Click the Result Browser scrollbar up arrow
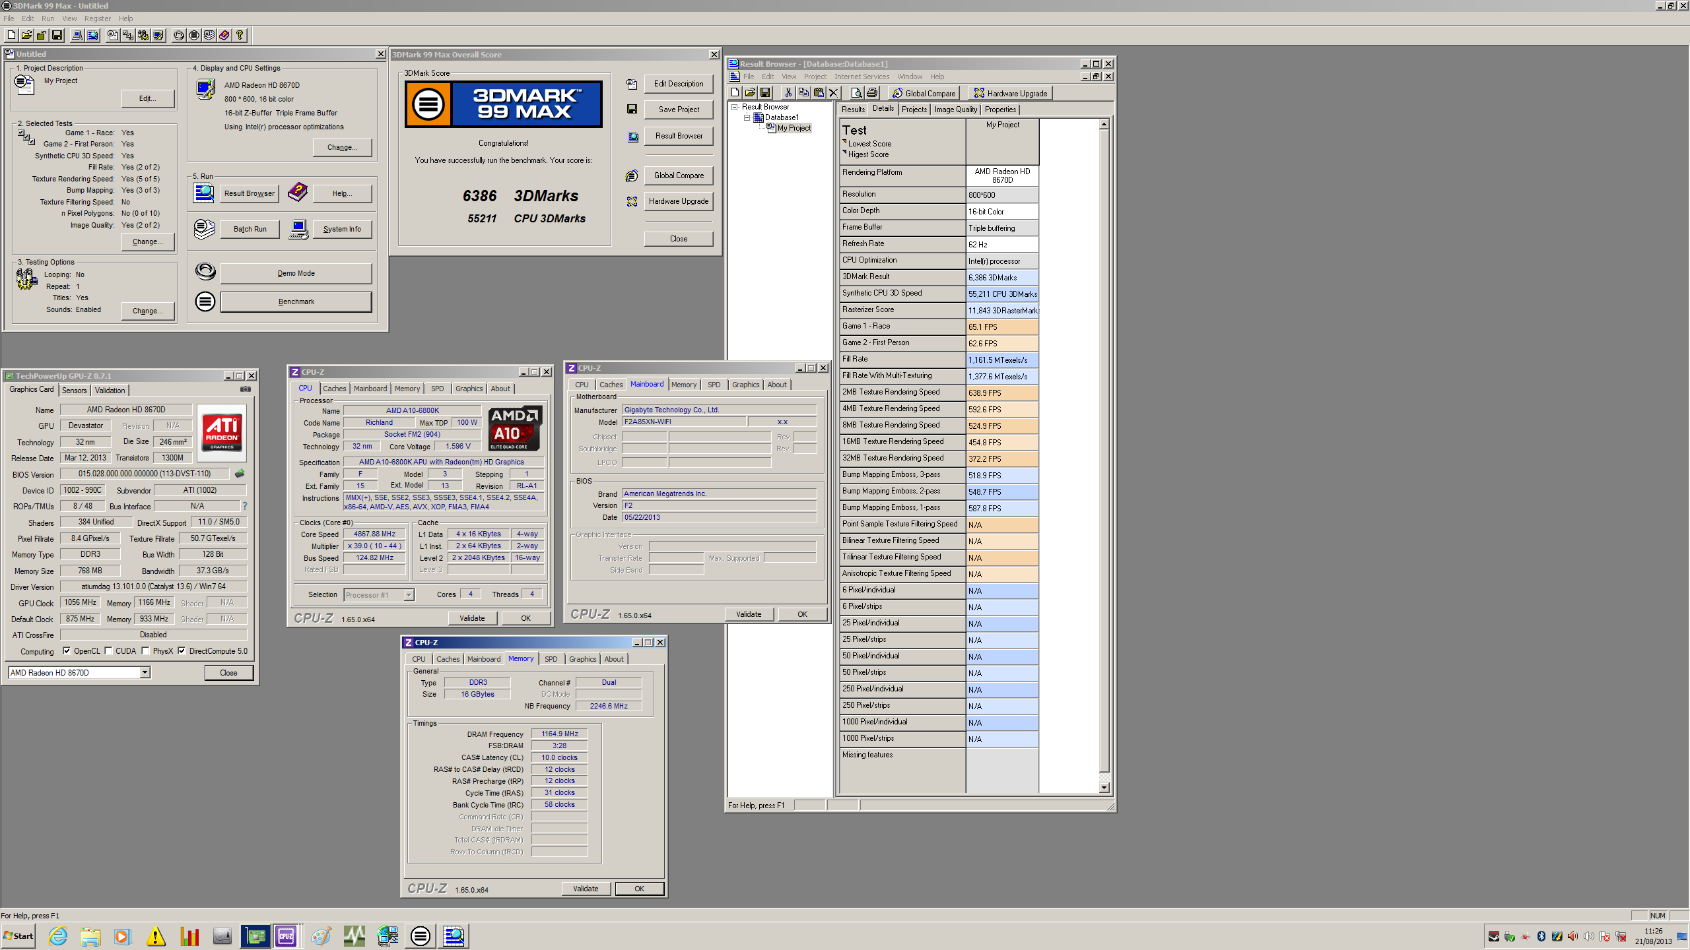Image resolution: width=1690 pixels, height=950 pixels. click(x=1104, y=125)
